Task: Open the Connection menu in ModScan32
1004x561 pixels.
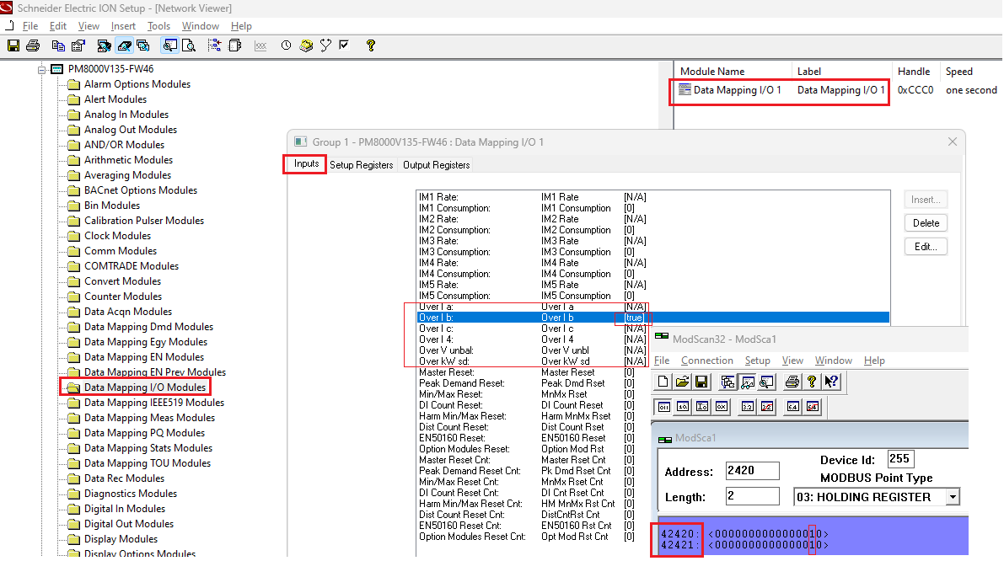Action: coord(707,361)
